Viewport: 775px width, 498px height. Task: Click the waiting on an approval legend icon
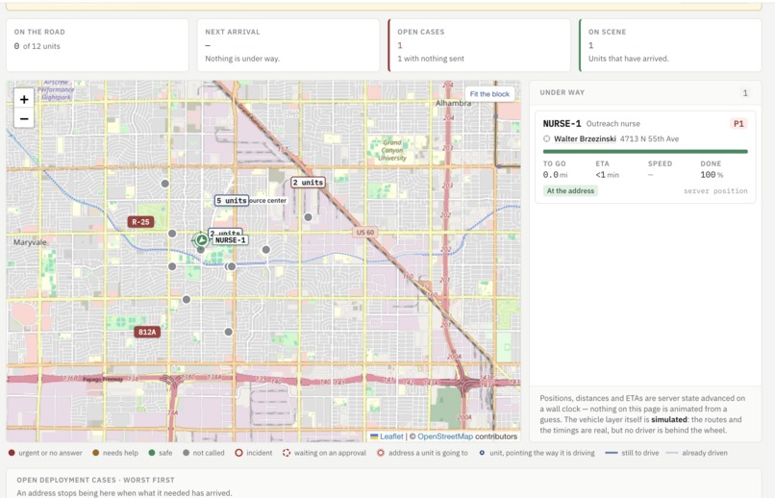[x=287, y=453]
